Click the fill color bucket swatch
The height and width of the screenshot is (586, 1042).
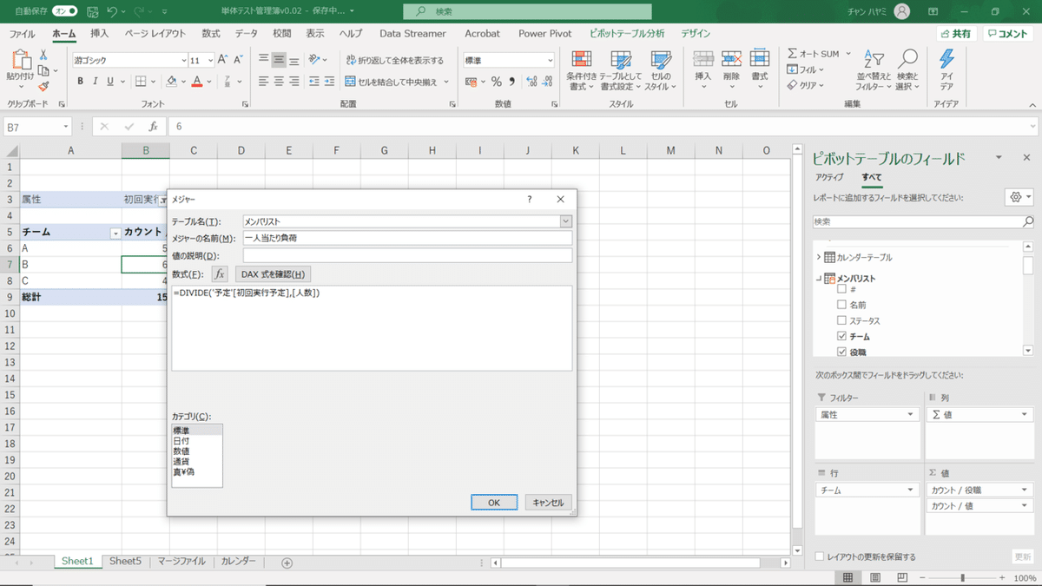click(171, 82)
